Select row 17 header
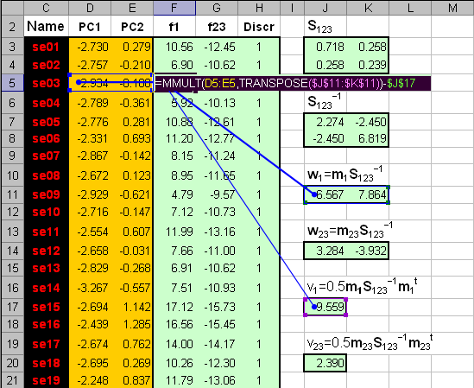The width and height of the screenshot is (474, 388). pos(12,307)
